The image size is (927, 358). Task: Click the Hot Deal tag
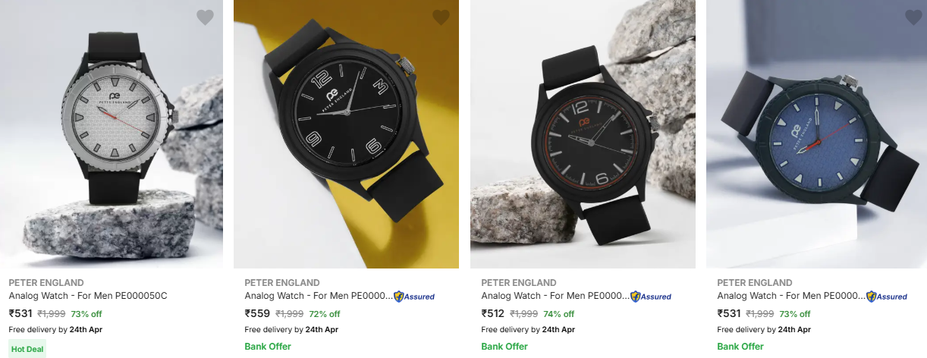[x=27, y=350]
